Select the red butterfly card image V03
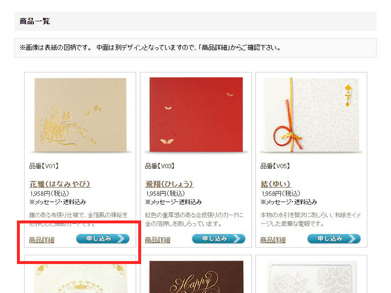Image resolution: width=391 pixels, height=293 pixels. (x=196, y=115)
